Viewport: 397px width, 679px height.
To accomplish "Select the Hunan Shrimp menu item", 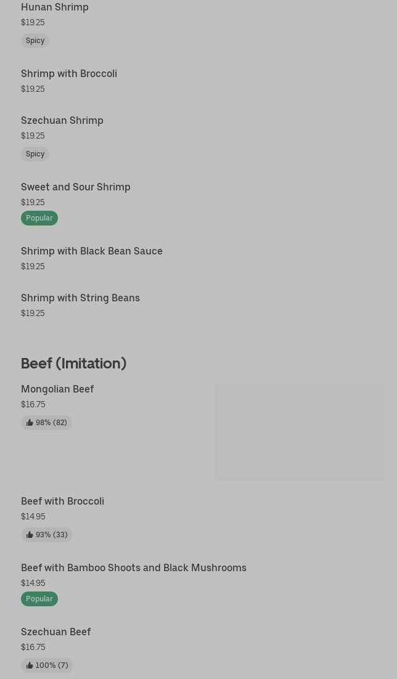I will pos(55,7).
